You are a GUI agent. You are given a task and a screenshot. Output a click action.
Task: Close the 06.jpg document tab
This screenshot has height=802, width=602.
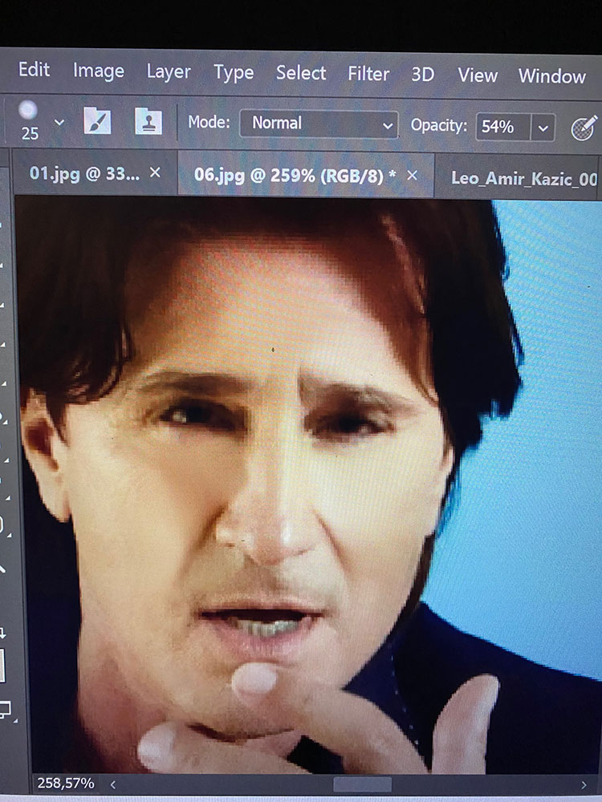click(413, 176)
